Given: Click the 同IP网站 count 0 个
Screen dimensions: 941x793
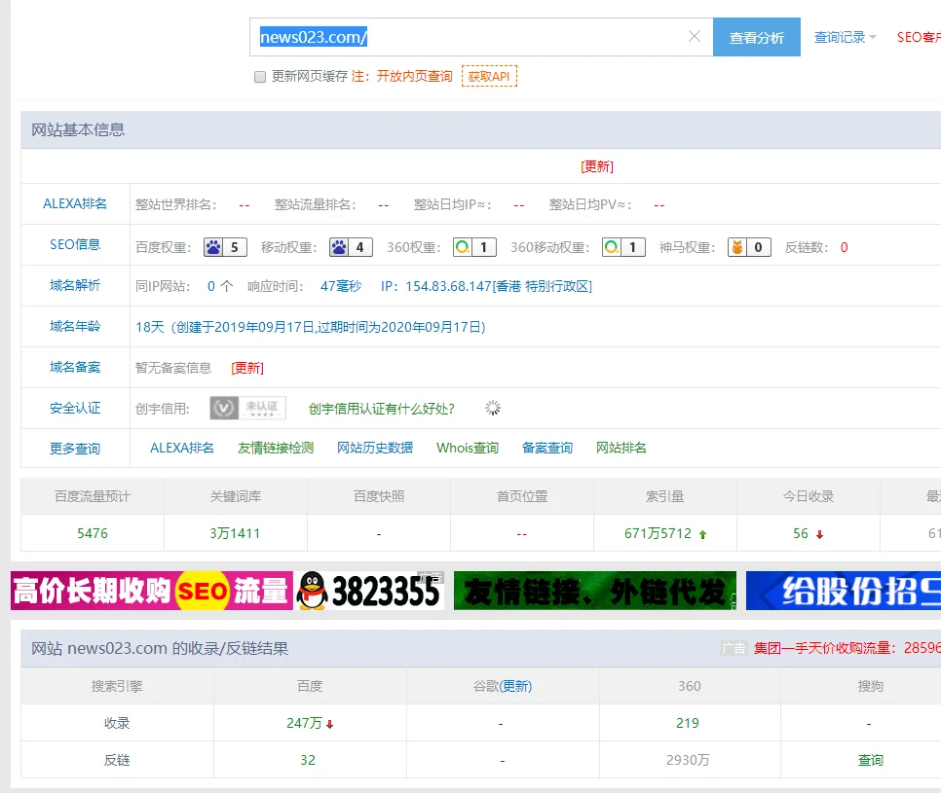Looking at the screenshot, I should [220, 286].
